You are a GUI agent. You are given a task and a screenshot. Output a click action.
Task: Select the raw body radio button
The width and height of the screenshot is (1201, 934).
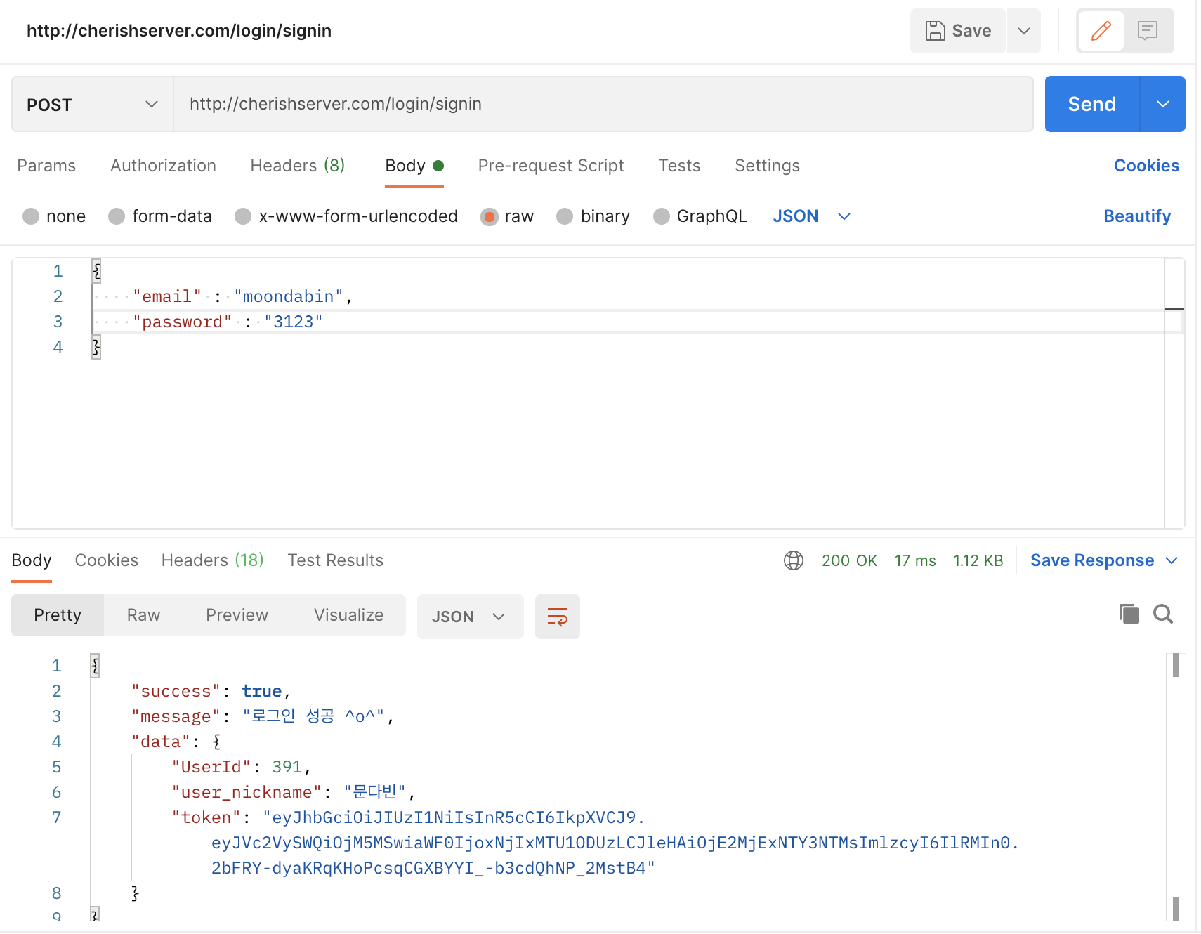(x=490, y=217)
